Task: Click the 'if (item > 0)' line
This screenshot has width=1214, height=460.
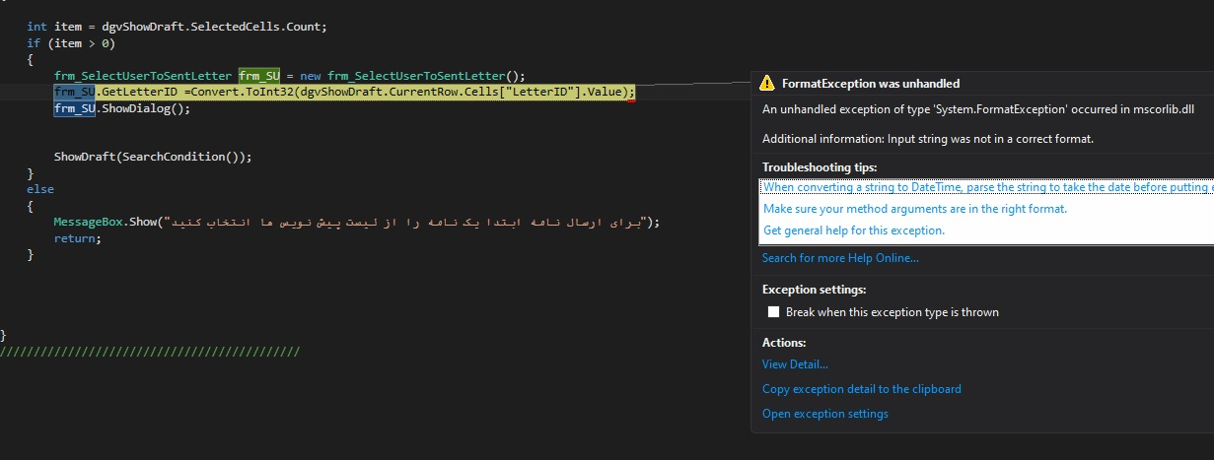Action: tap(72, 43)
